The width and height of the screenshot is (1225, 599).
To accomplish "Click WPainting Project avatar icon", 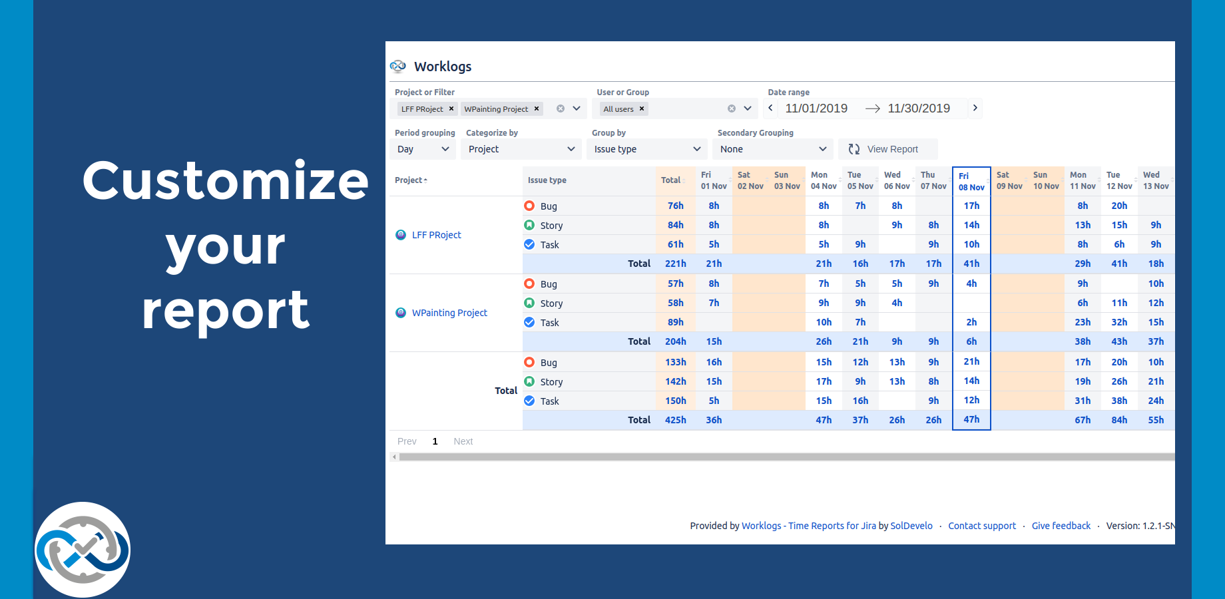I will pos(401,313).
